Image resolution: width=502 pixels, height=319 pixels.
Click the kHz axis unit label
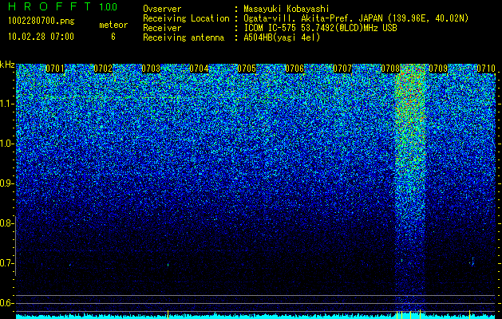point(7,65)
